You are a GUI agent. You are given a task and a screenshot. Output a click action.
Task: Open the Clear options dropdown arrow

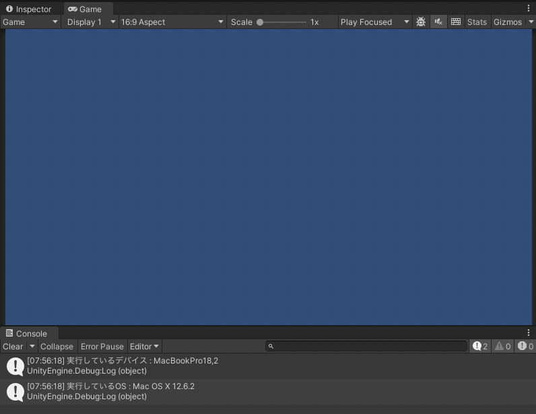[32, 346]
